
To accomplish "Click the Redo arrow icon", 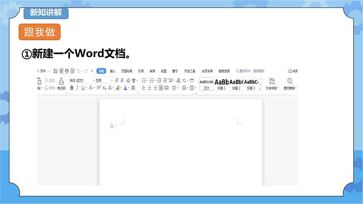I will (x=86, y=71).
